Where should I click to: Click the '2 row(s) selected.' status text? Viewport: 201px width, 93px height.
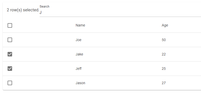[23, 10]
